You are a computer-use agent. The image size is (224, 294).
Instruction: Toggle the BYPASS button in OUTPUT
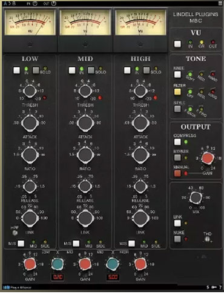(x=177, y=157)
